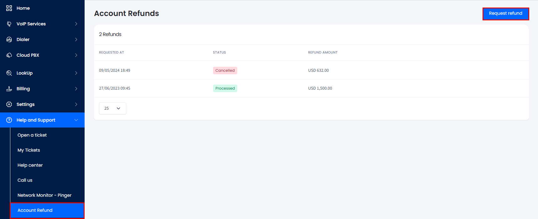This screenshot has height=219, width=538.
Task: Select the 09/05/2024 18:49 refund date
Action: pyautogui.click(x=115, y=70)
